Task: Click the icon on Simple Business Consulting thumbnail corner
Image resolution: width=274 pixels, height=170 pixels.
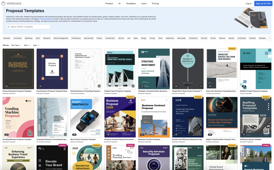Action: coord(99,86)
